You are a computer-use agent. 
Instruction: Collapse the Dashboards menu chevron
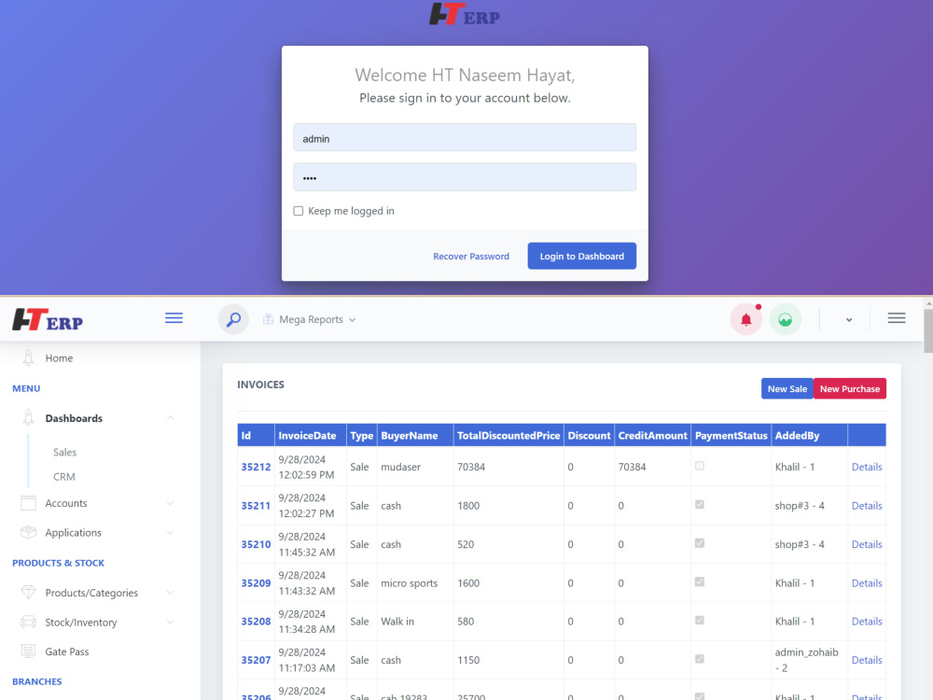coord(170,418)
